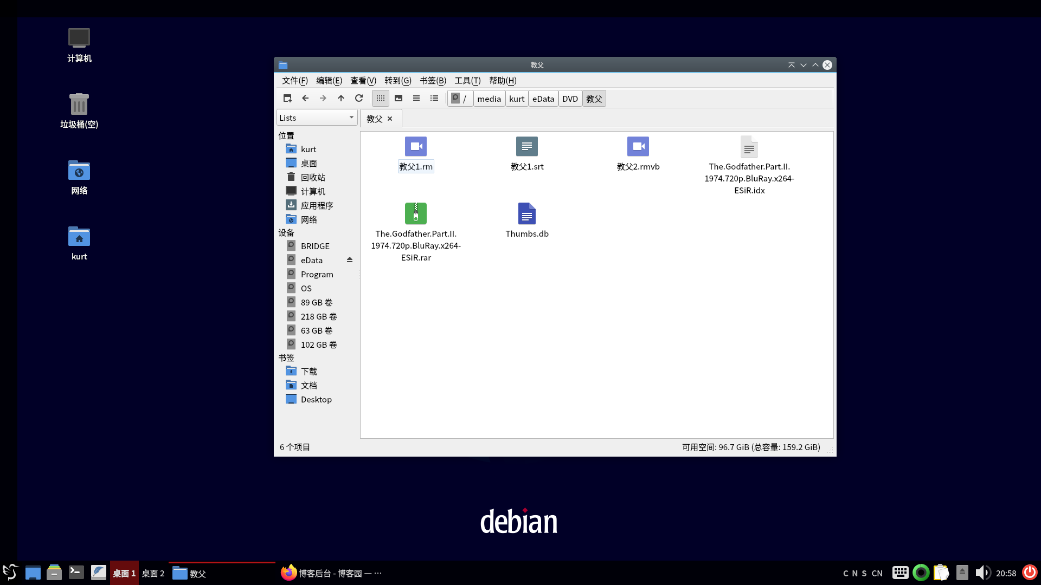Go back with the left arrow
This screenshot has height=585, width=1041.
click(x=305, y=98)
